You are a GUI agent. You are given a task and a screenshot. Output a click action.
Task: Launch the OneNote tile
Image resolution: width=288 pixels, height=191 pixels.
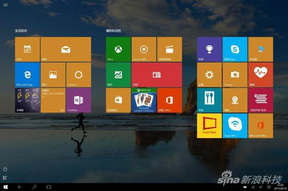coord(79,100)
